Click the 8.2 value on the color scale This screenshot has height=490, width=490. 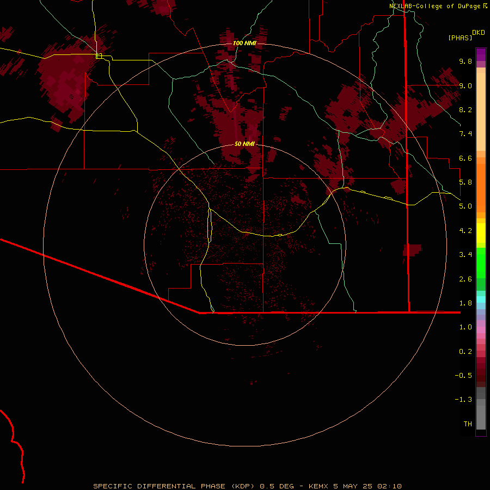465,109
